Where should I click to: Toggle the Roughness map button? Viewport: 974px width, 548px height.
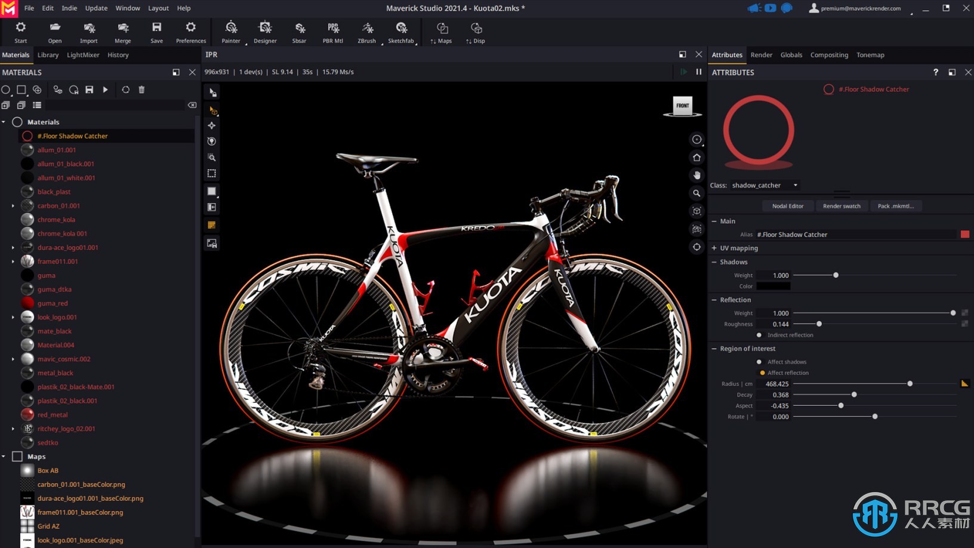click(964, 324)
